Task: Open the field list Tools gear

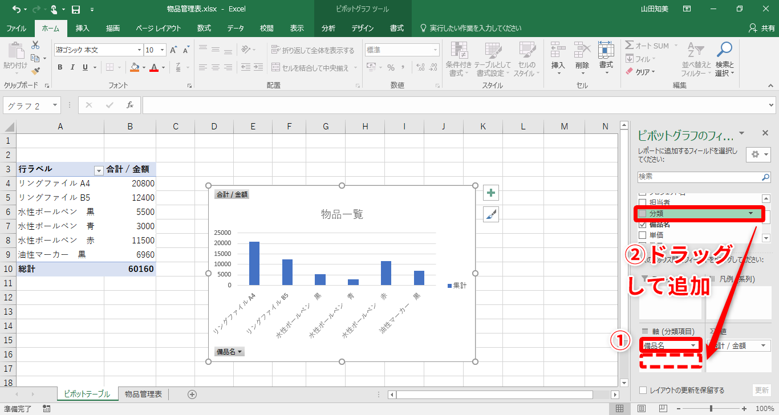Action: (x=758, y=154)
